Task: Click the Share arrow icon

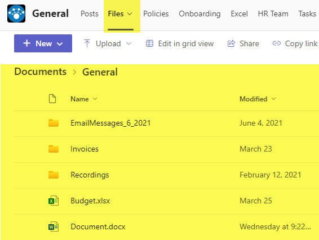Action: (231, 43)
